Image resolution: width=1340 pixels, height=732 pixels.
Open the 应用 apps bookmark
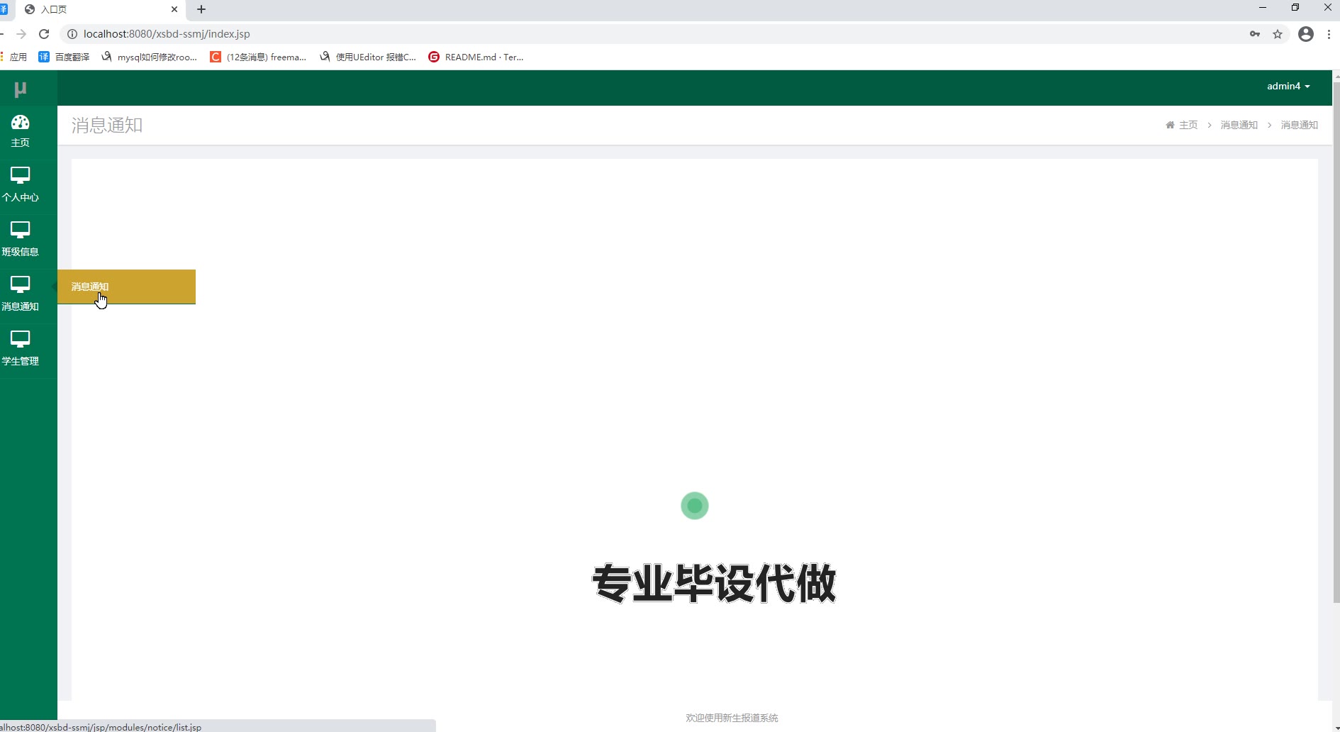(14, 57)
